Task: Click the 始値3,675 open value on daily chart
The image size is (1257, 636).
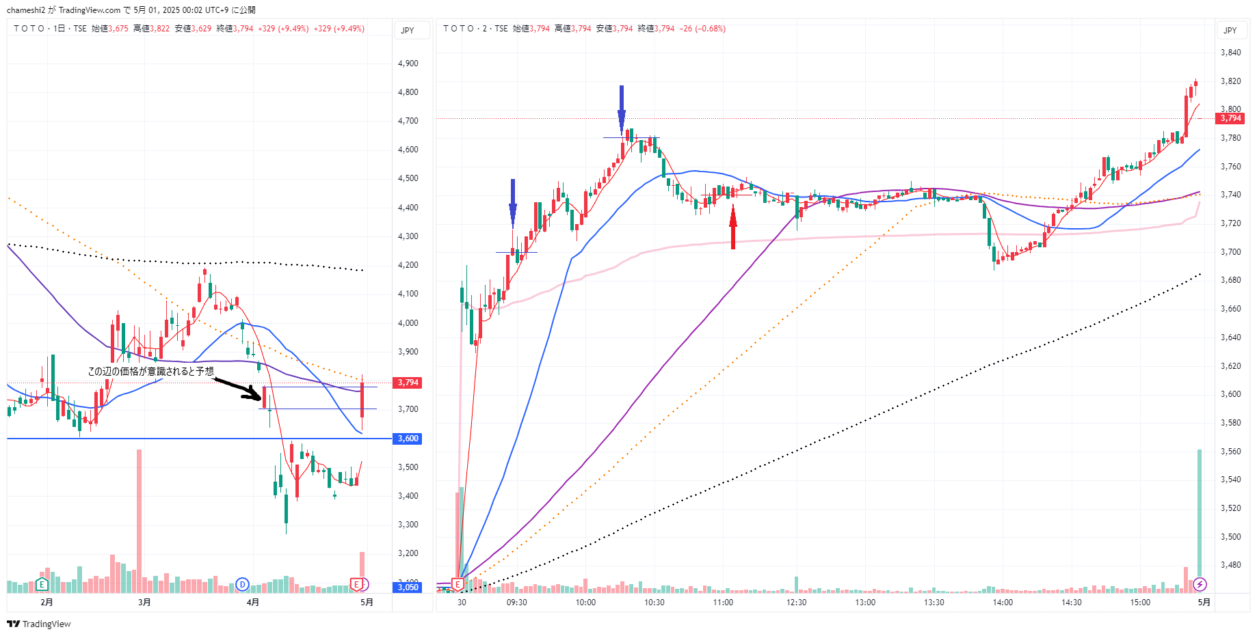Action: [110, 29]
